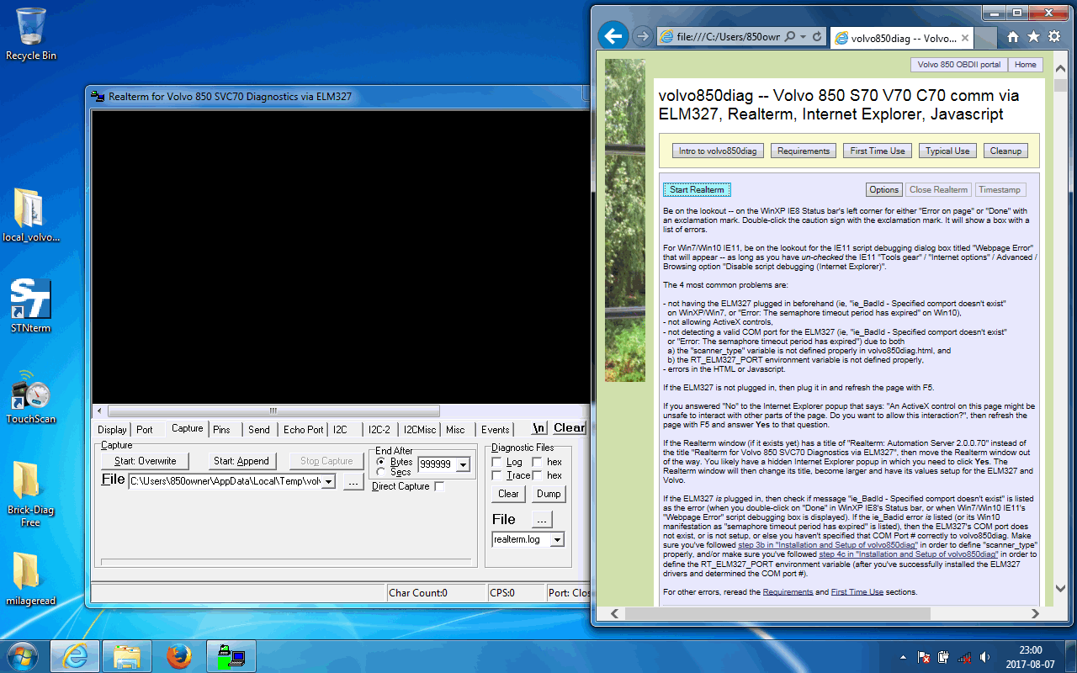Image resolution: width=1077 pixels, height=673 pixels.
Task: Click the Realterm taskbar icon
Action: [231, 655]
